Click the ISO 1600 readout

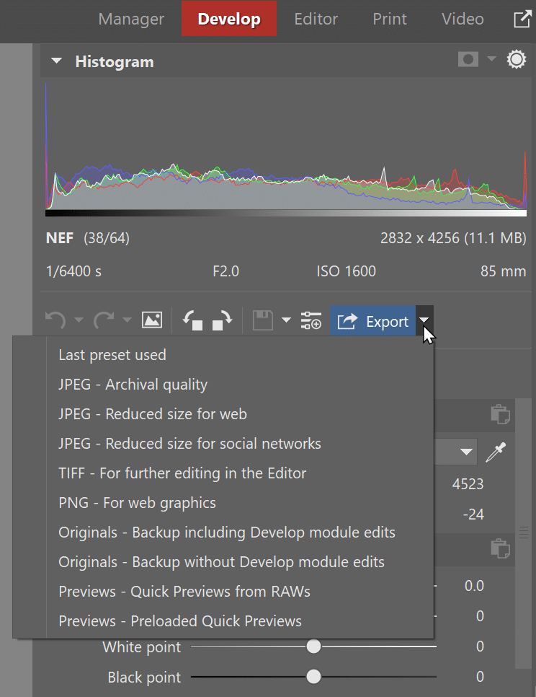pyautogui.click(x=346, y=271)
